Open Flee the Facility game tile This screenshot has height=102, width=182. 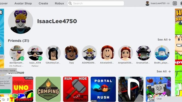76,89
